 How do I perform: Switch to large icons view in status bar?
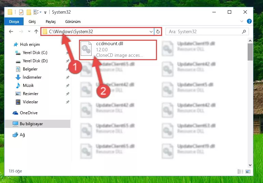pyautogui.click(x=248, y=171)
